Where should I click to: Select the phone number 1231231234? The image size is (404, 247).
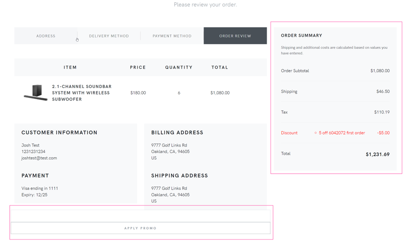pos(33,151)
